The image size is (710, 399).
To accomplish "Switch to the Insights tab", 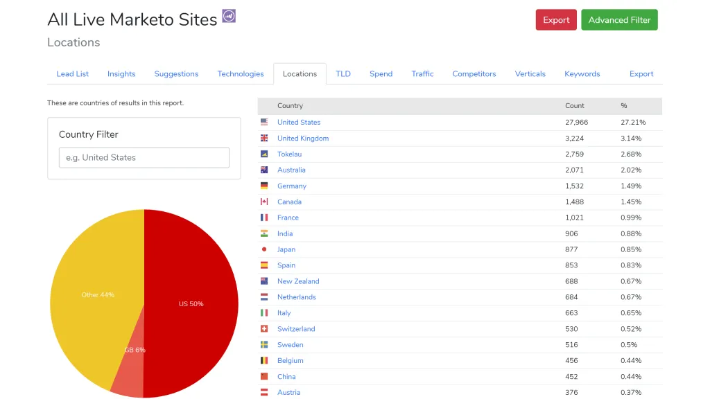I will [121, 73].
